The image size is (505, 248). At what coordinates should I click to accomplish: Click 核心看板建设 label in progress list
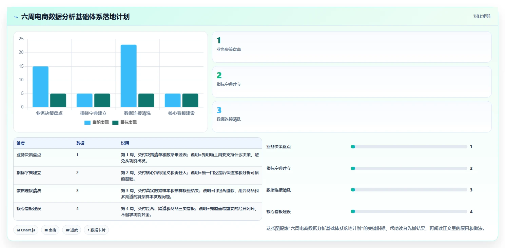pos(278,212)
